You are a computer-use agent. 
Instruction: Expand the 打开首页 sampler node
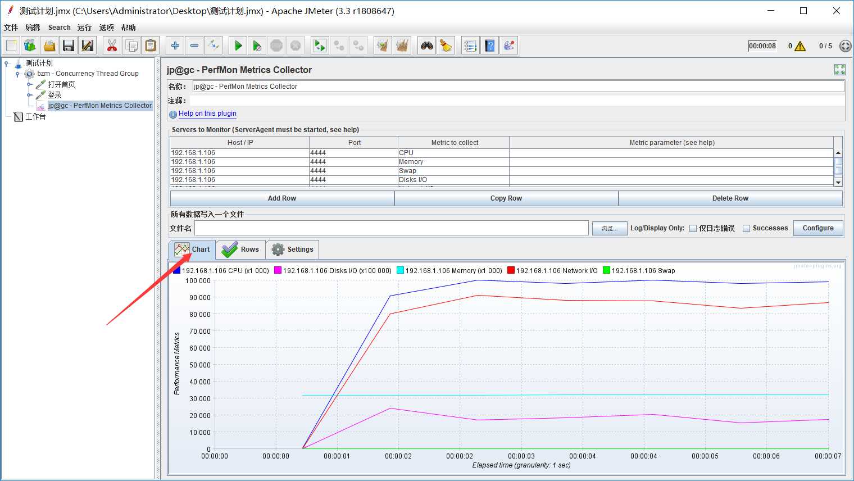click(30, 84)
